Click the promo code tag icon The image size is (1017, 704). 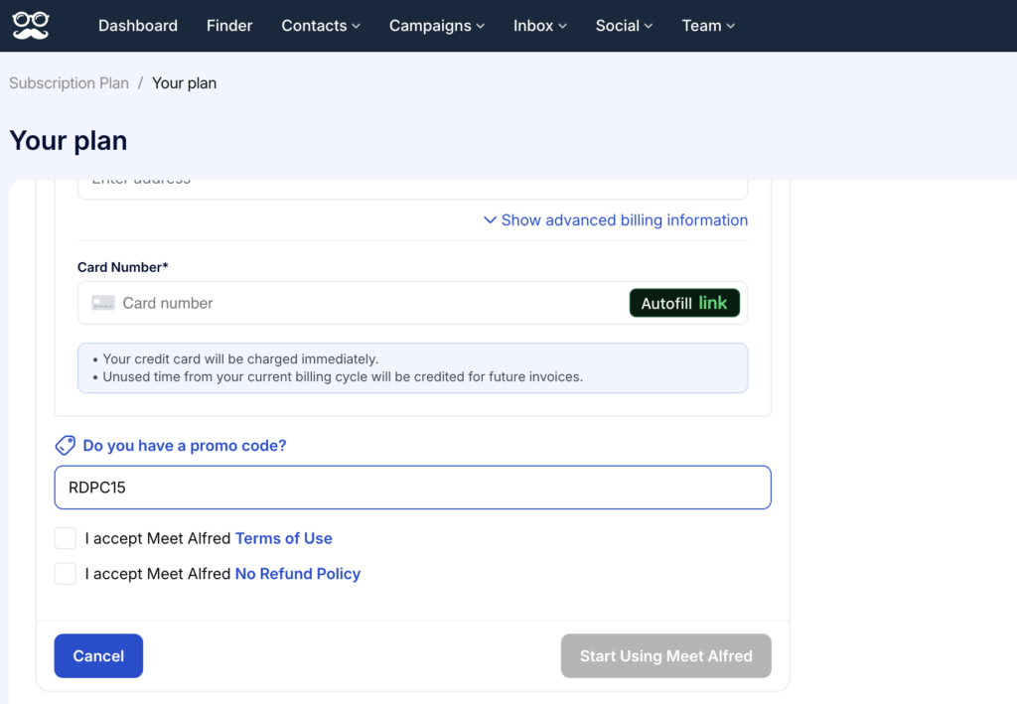coord(66,446)
